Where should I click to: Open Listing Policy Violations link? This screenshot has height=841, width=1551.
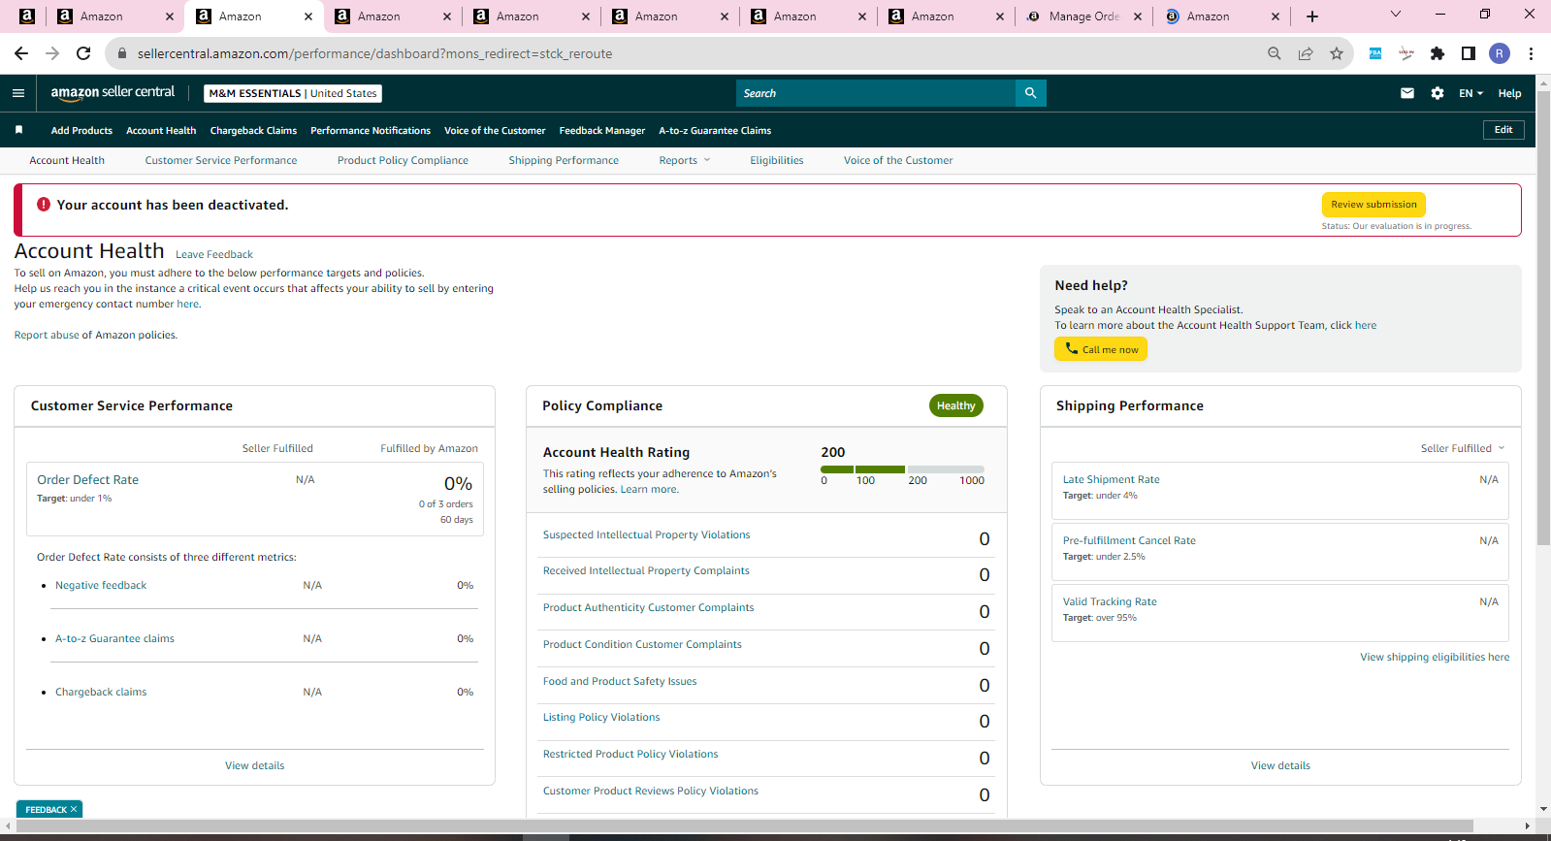point(601,717)
